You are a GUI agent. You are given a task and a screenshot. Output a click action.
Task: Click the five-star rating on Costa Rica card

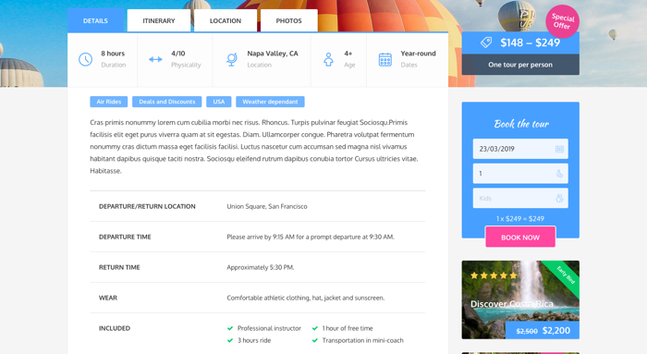494,275
